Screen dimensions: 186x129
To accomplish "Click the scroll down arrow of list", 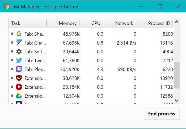I will click(177, 100).
